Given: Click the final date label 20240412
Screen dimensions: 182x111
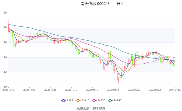Looking at the screenshot, I should (x=174, y=90).
